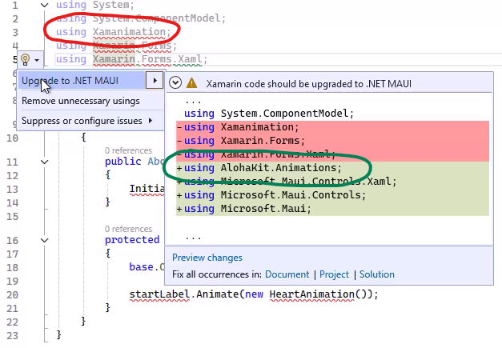Screen dimensions: 502x348
Task: Click 'startLabel' on line 20
Action: pyautogui.click(x=159, y=294)
